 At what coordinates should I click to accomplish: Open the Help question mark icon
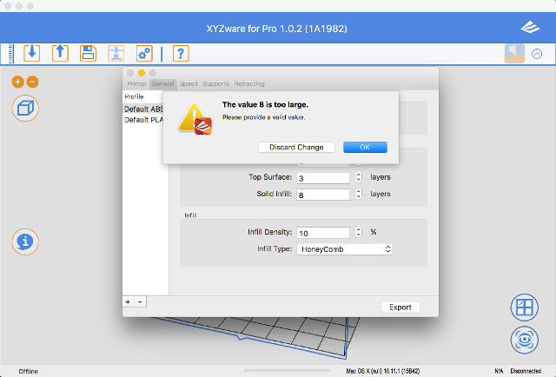[x=181, y=53]
